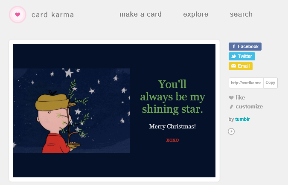This screenshot has height=185, width=288.
Task: Send the card via Email button
Action: point(241,66)
